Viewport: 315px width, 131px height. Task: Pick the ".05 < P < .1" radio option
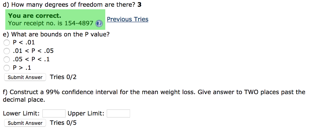coord(7,59)
